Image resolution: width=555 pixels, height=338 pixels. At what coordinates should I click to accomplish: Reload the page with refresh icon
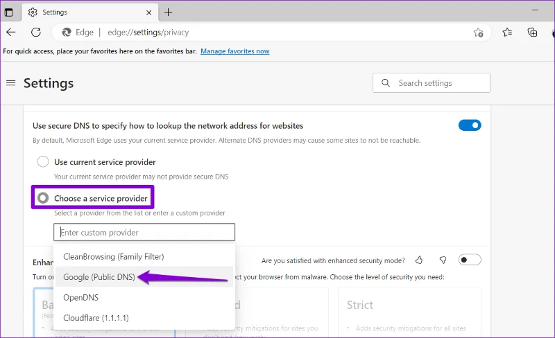point(36,33)
